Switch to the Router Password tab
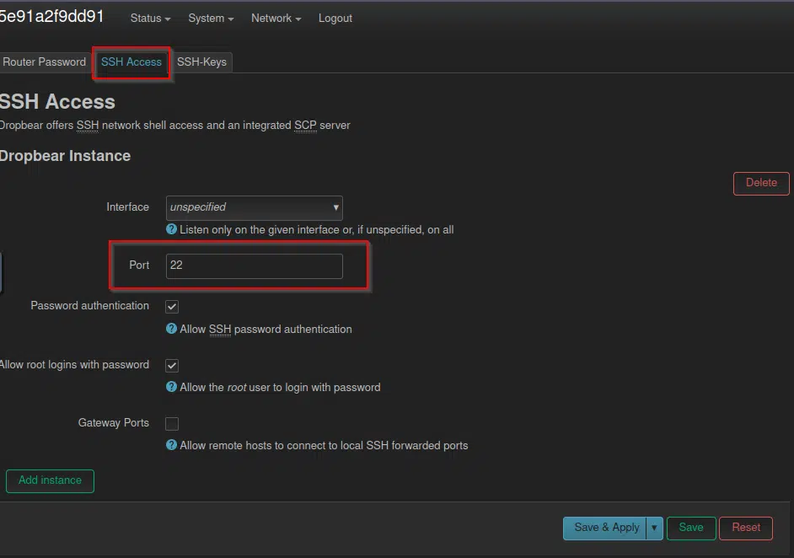This screenshot has width=794, height=558. pos(44,62)
